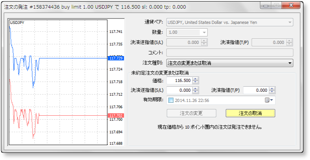Open the 有効期限 calendar picker icon
310x160 pixels.
269,100
